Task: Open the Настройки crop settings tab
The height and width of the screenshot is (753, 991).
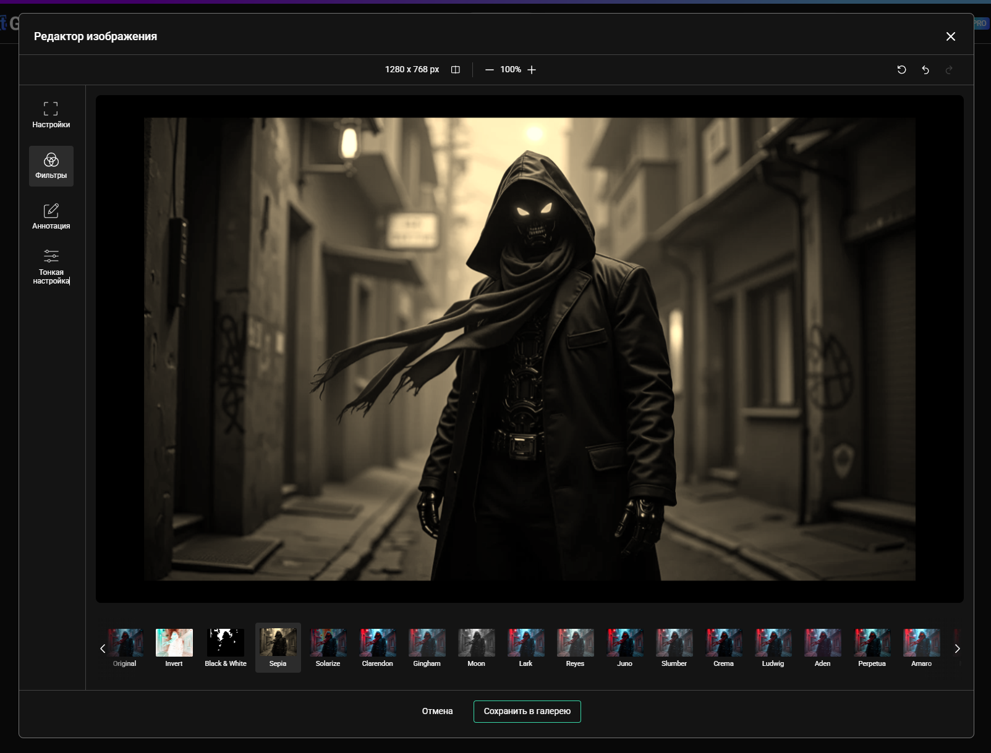Action: point(51,116)
